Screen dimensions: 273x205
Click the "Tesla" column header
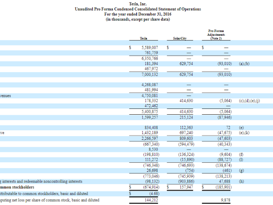click(143, 38)
